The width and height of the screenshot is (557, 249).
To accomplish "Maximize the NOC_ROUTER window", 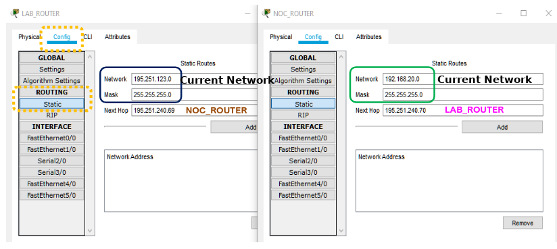I will 524,13.
